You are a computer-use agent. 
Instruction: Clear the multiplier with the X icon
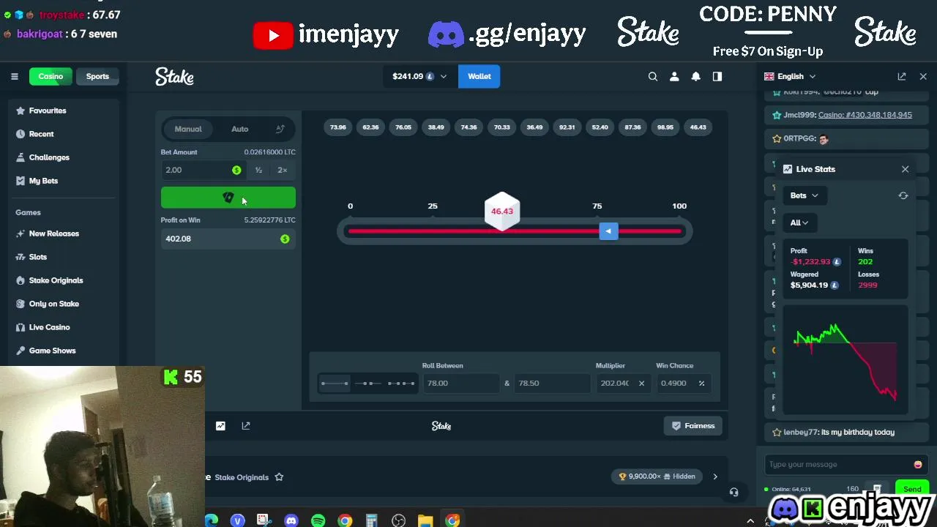641,384
